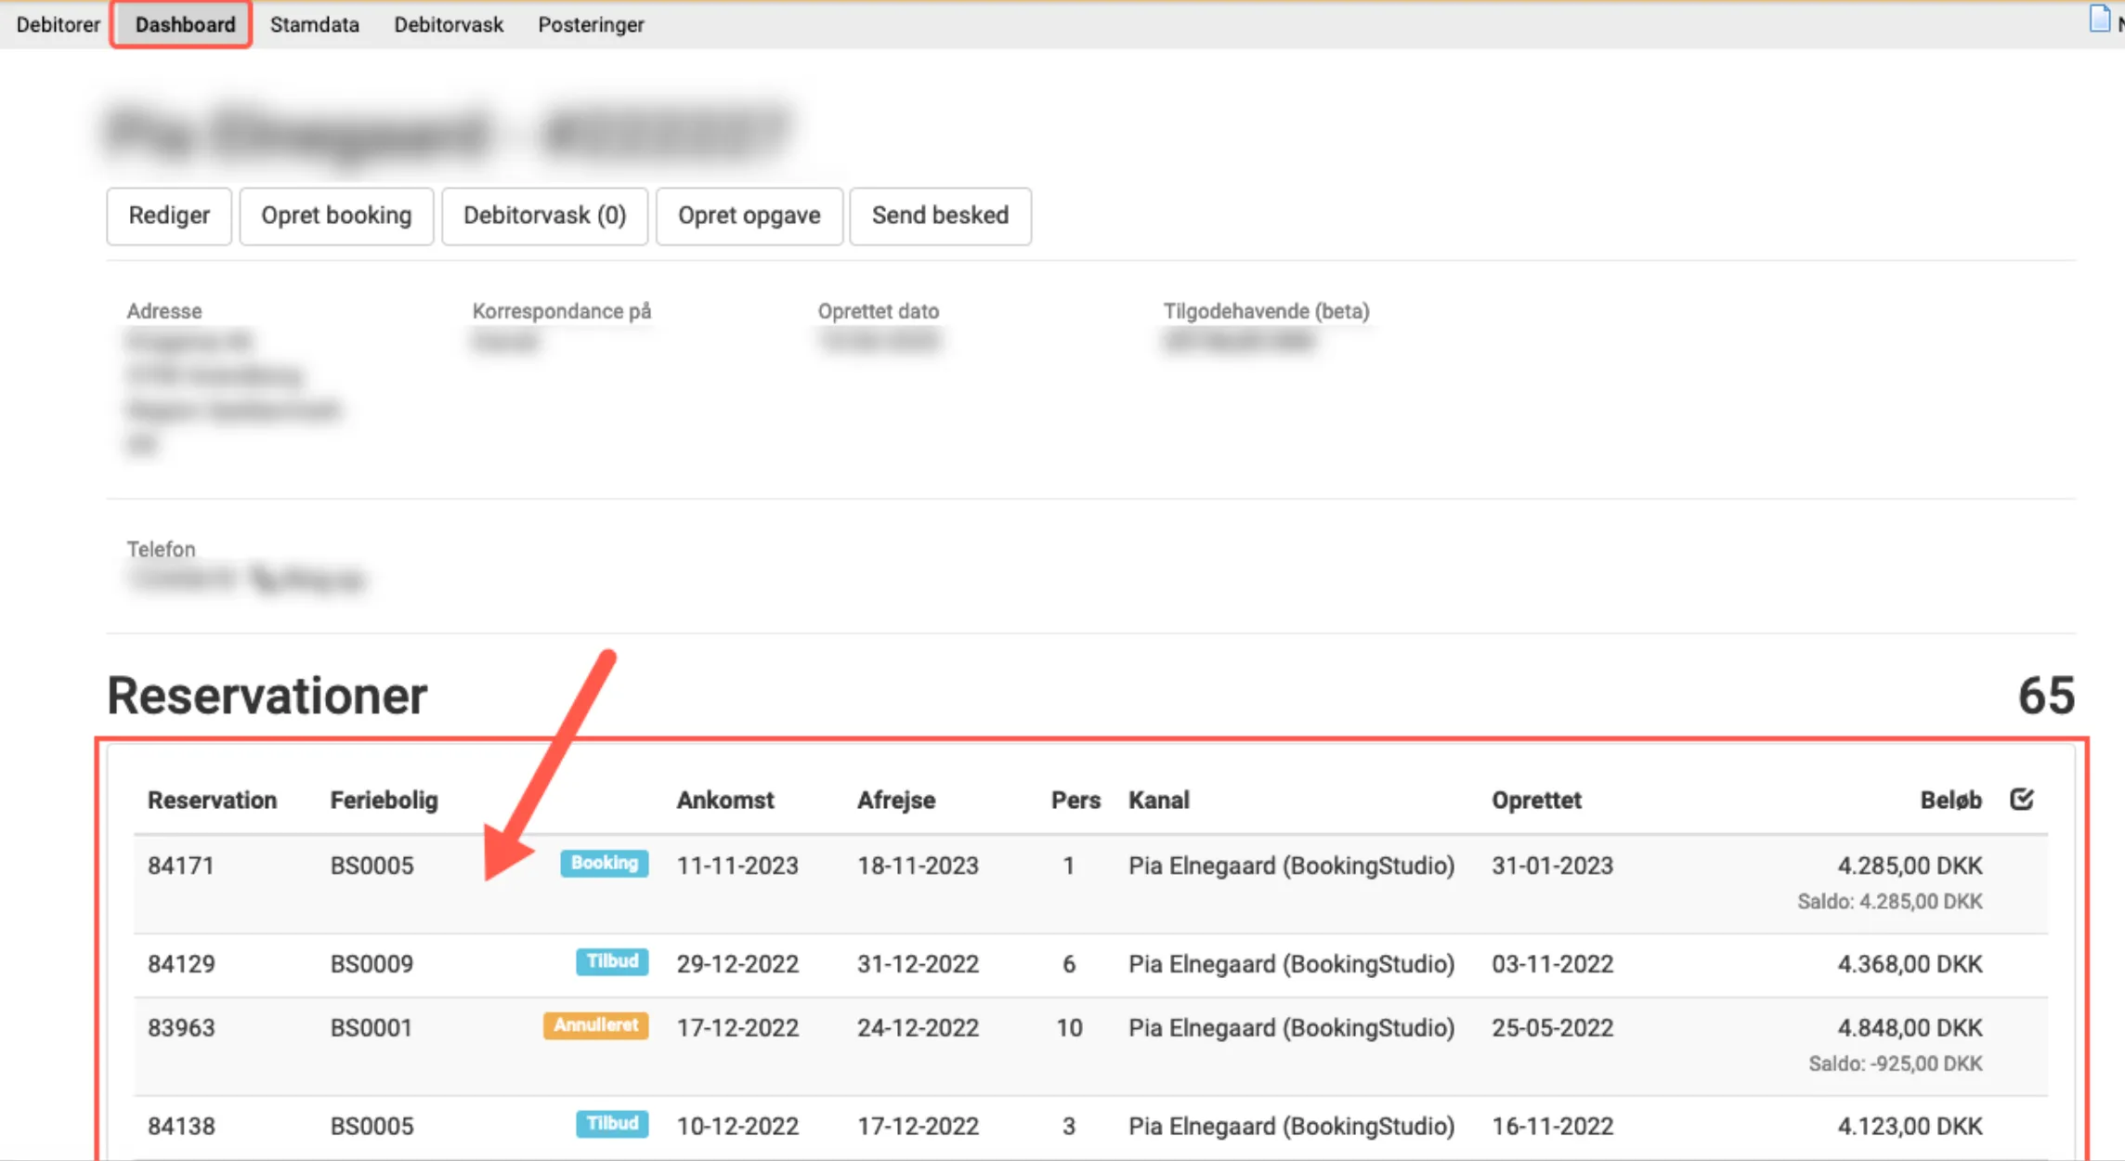
Task: Navigate to Debitorer in the menu bar
Action: [59, 24]
